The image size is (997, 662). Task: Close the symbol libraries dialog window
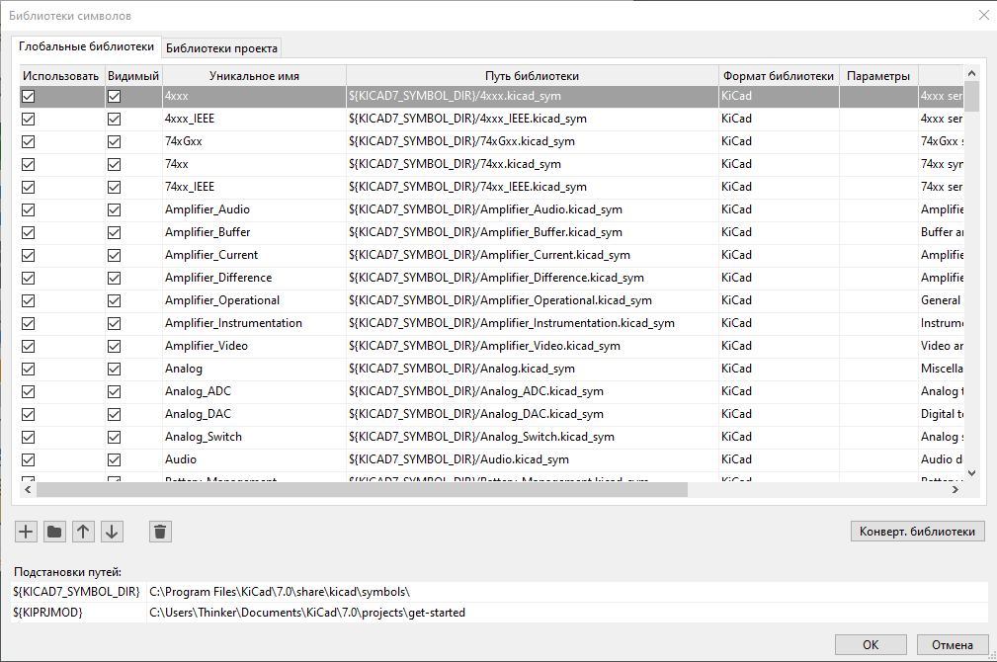[982, 16]
